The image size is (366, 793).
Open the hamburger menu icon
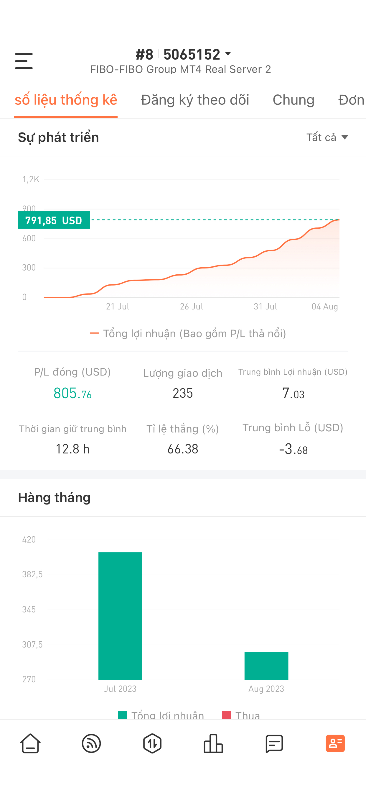pyautogui.click(x=24, y=61)
